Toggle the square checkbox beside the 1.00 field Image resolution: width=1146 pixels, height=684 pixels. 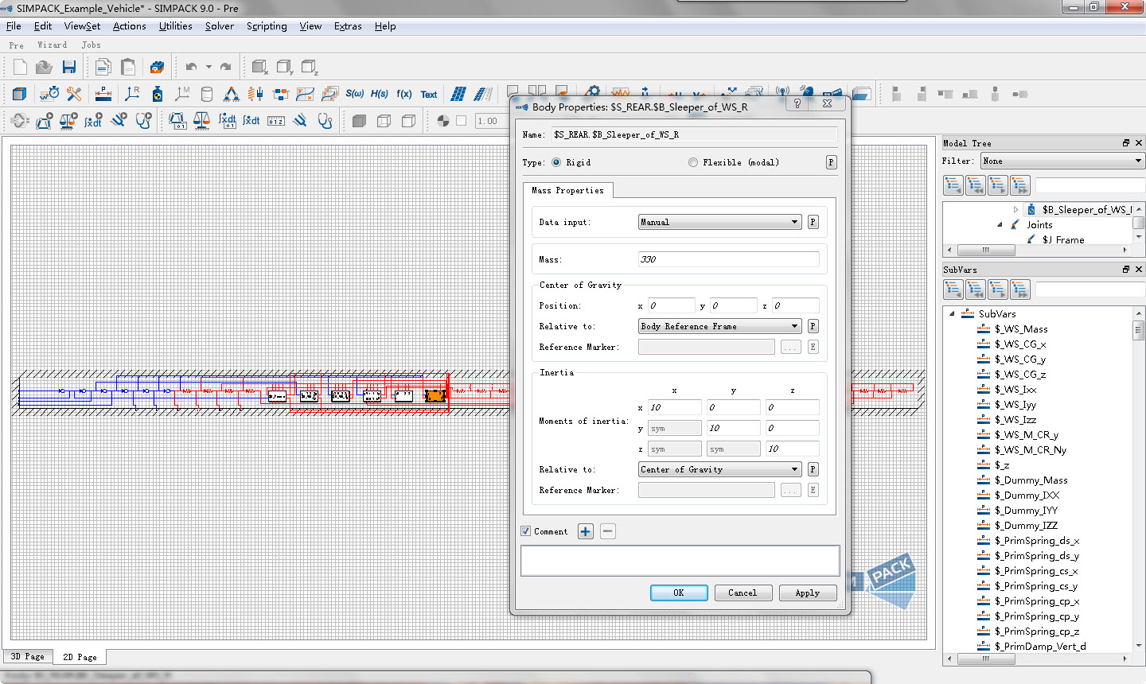point(461,121)
